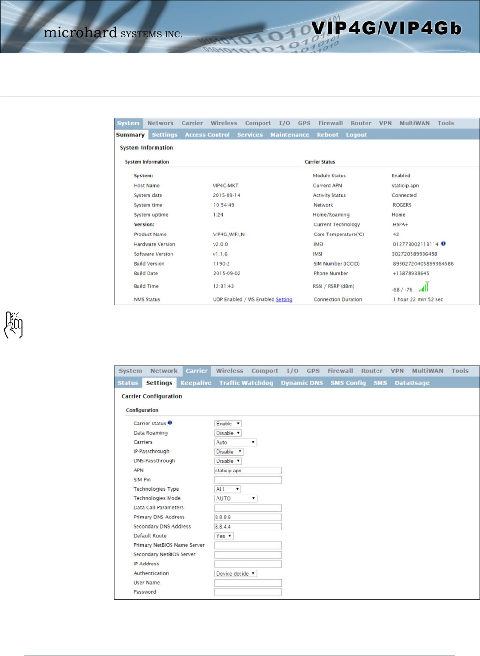Open the DataUsage tab
480x656 pixels.
point(412,383)
